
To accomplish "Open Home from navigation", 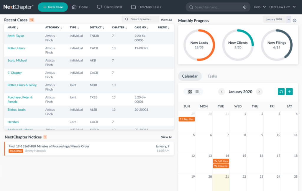I will point(83,7).
